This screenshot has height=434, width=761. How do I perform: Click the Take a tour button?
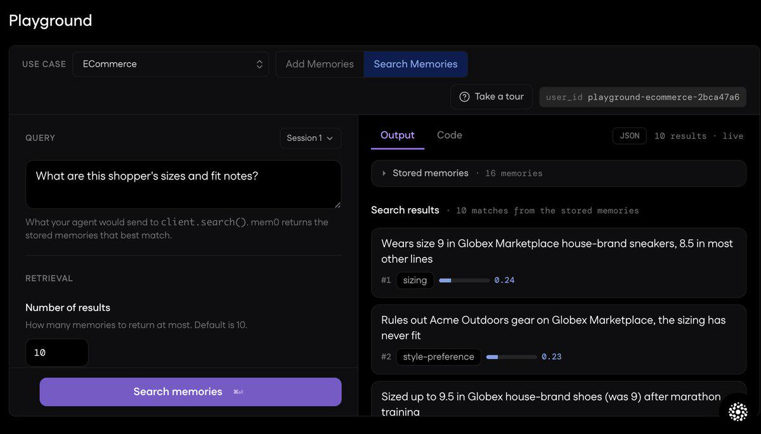tap(491, 97)
